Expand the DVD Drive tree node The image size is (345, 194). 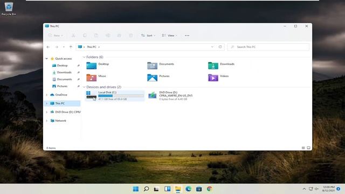tap(47, 112)
